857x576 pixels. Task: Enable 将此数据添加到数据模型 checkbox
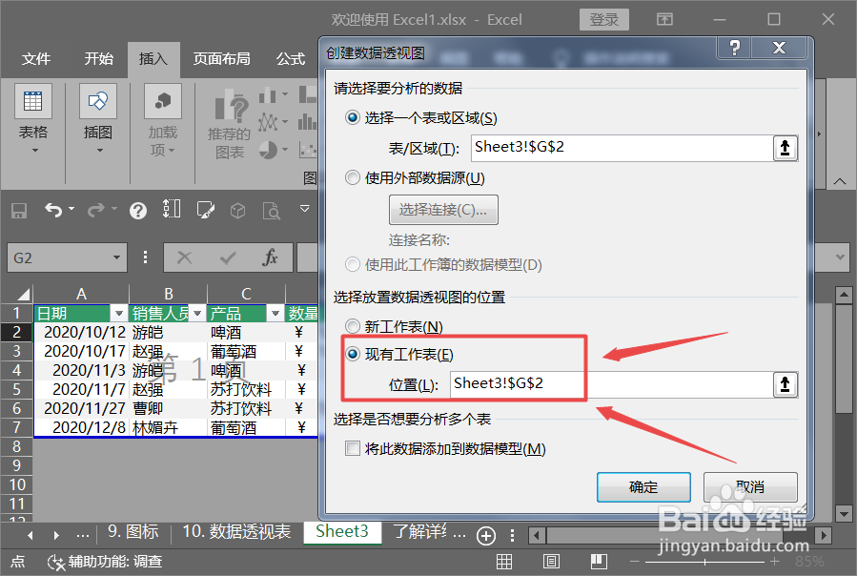coord(354,448)
